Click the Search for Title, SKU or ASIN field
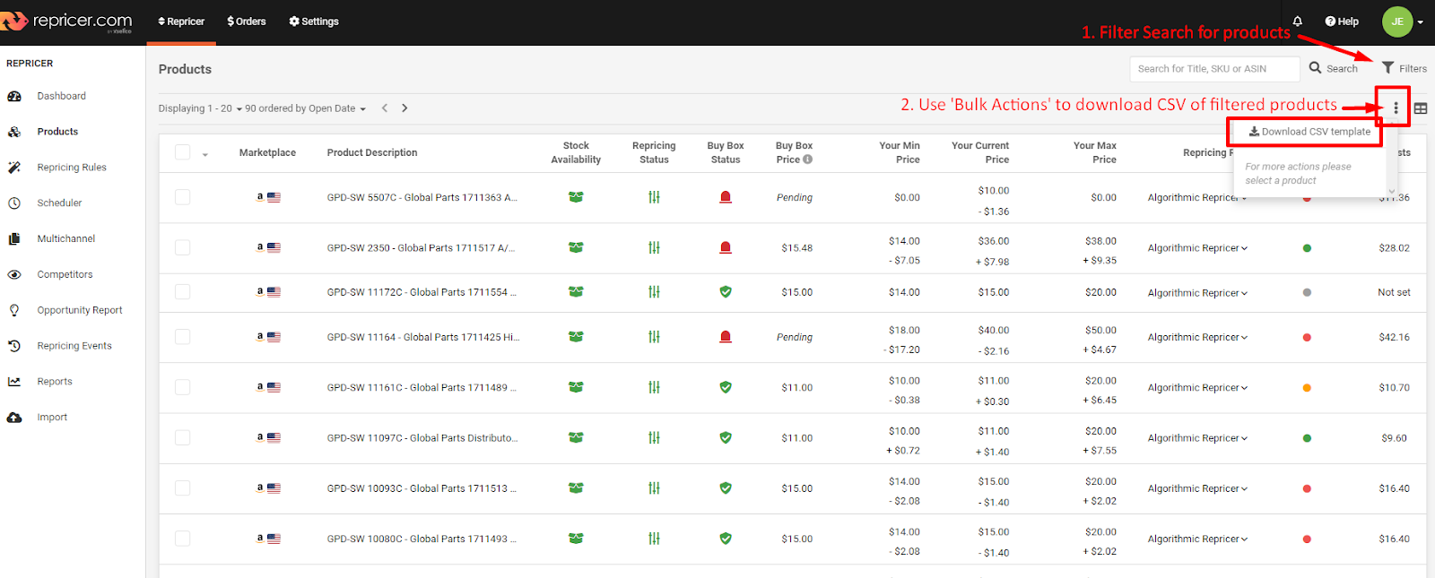 click(1214, 69)
